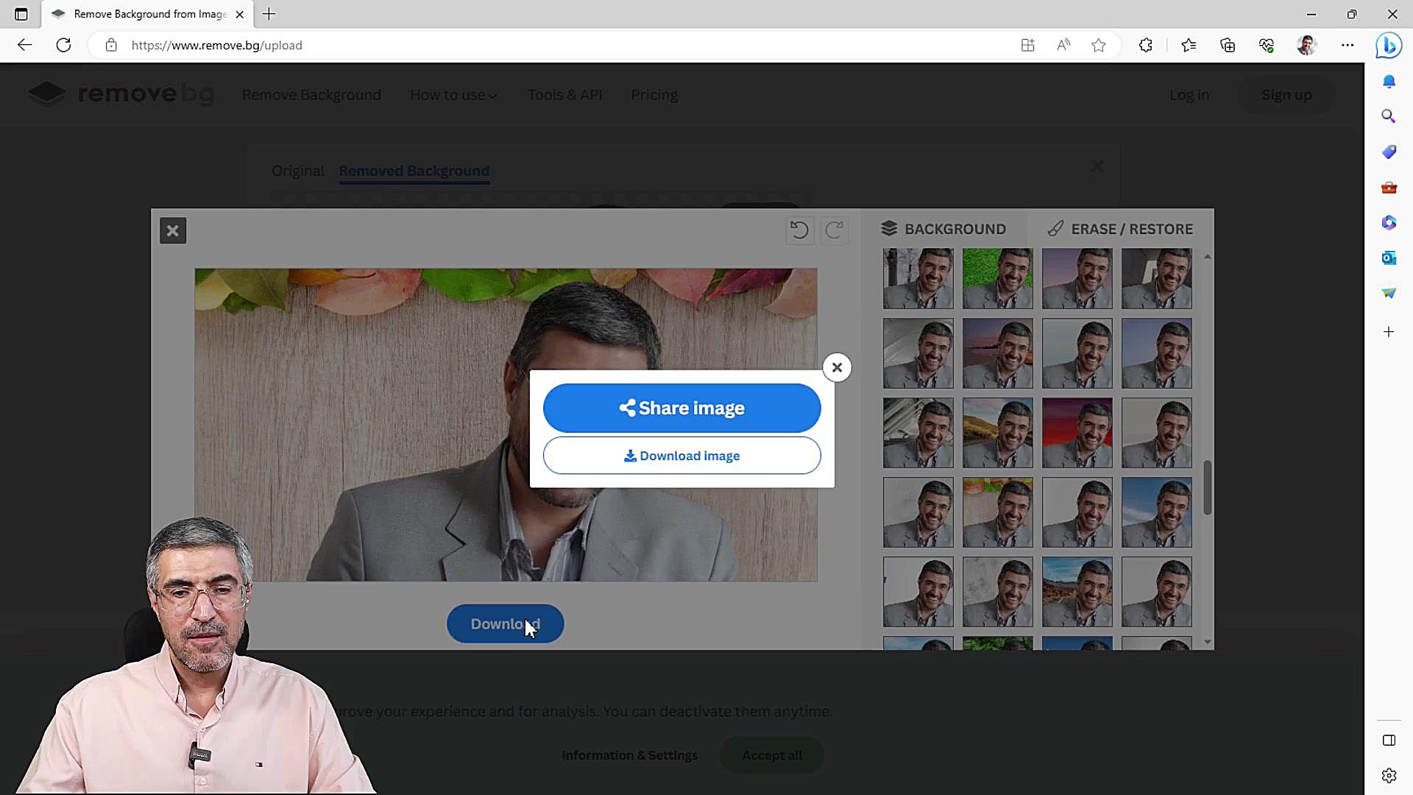Click the browser Extensions puzzle icon
Viewport: 1413px width, 795px height.
pos(1146,46)
